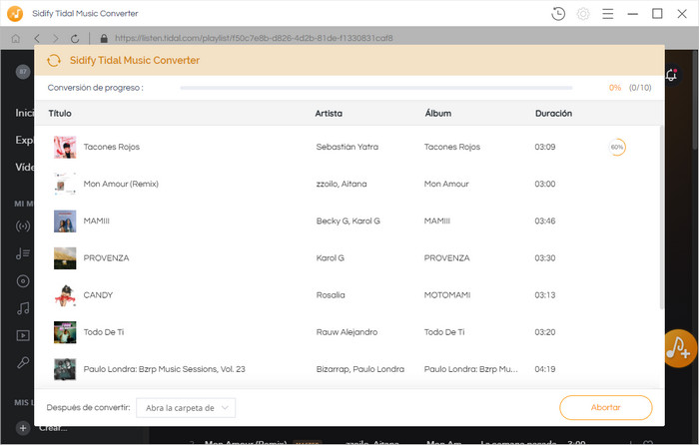Click the PROVENZA album thumbnail
This screenshot has height=445, width=699.
point(65,257)
